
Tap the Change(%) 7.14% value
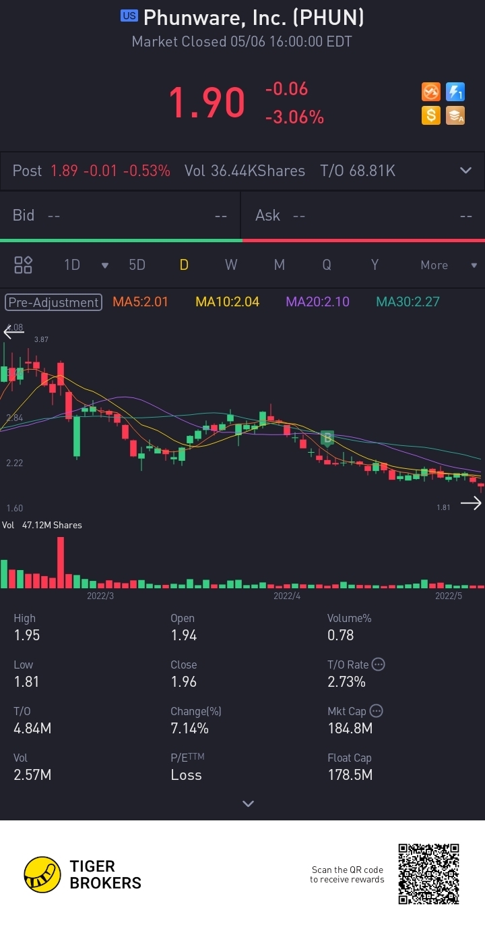pos(189,728)
